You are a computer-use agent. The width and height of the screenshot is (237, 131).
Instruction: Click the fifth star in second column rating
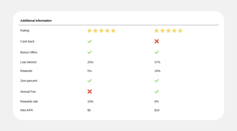[180, 31]
